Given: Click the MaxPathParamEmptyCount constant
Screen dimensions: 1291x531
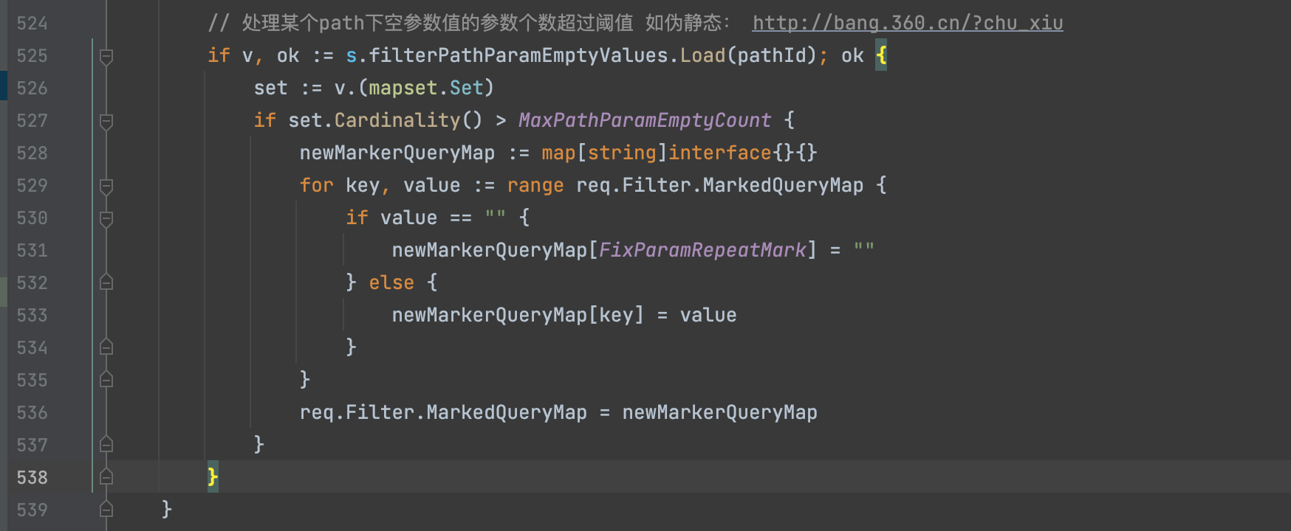Looking at the screenshot, I should pos(644,120).
